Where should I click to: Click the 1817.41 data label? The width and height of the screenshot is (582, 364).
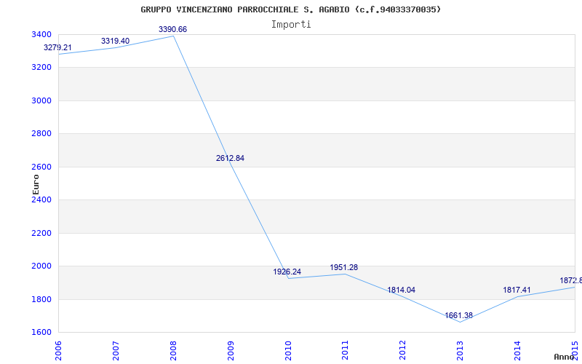coord(517,290)
